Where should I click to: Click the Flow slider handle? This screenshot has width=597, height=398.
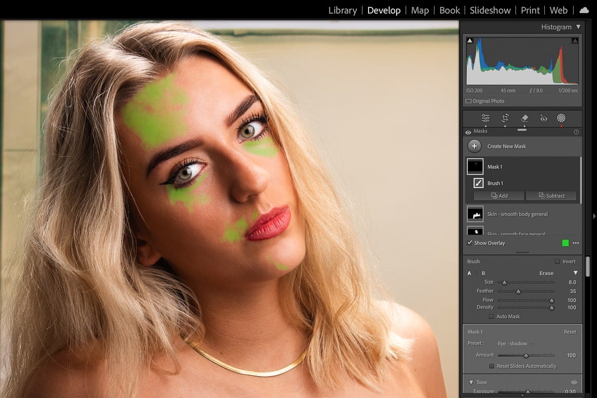pyautogui.click(x=551, y=300)
